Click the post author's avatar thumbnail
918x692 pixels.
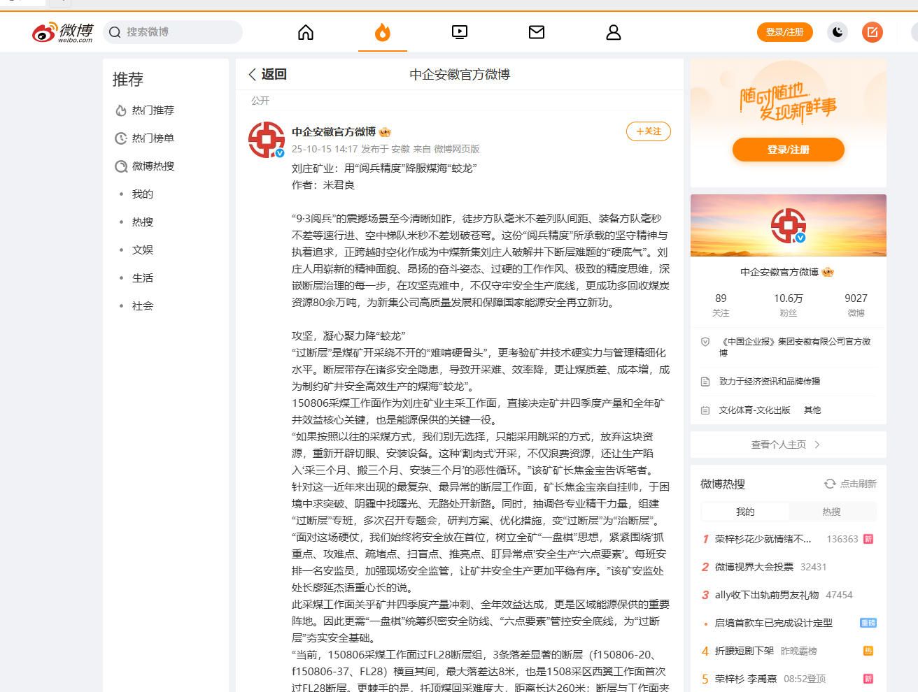(266, 140)
